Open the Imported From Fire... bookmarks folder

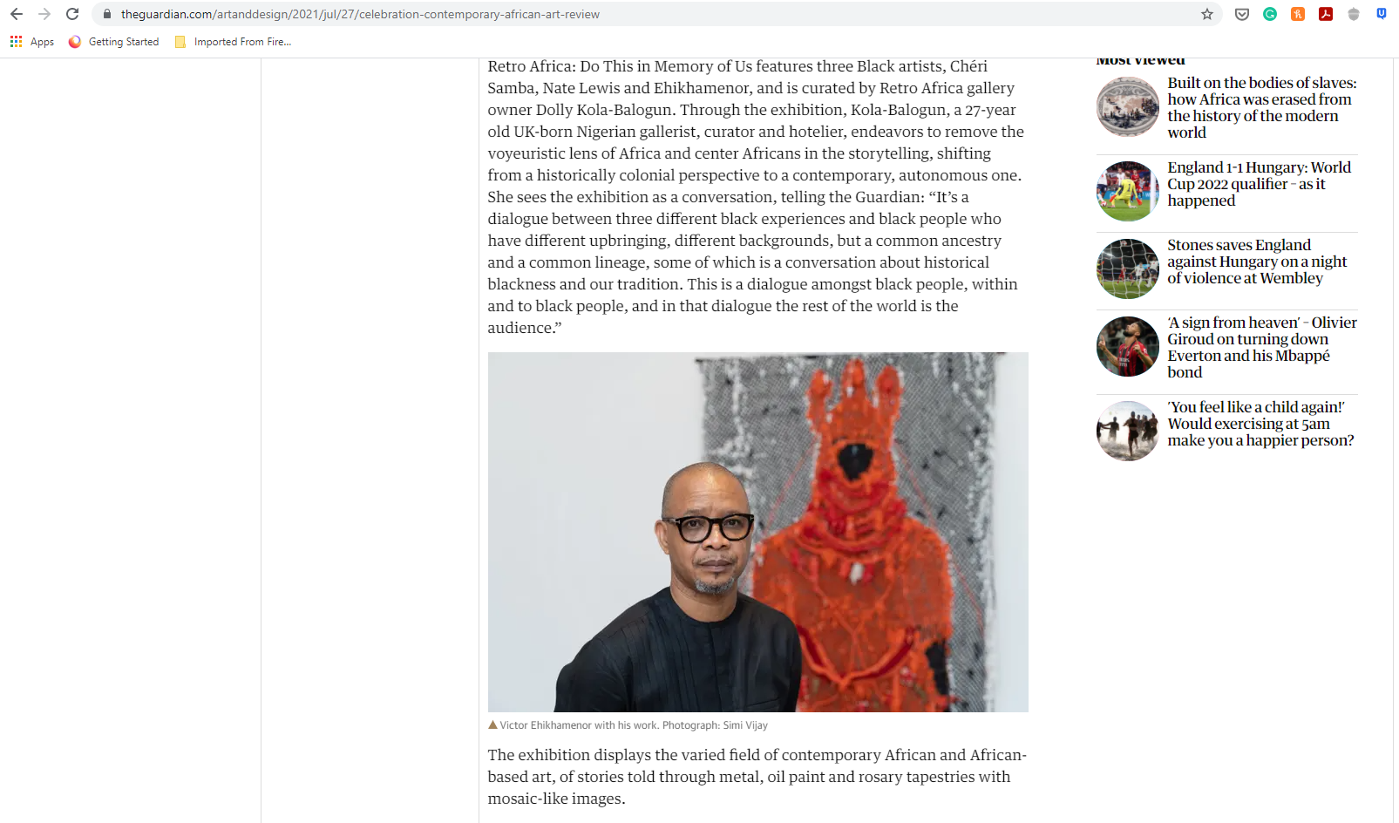(x=233, y=42)
